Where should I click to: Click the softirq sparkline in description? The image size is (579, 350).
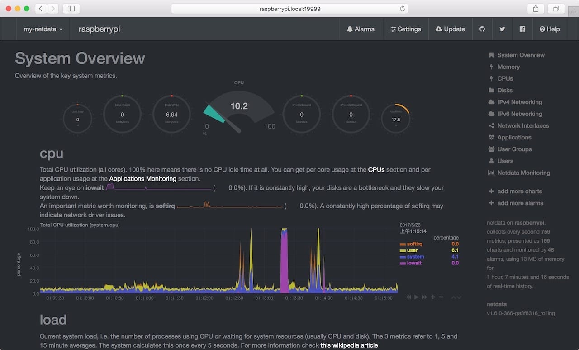click(x=229, y=205)
